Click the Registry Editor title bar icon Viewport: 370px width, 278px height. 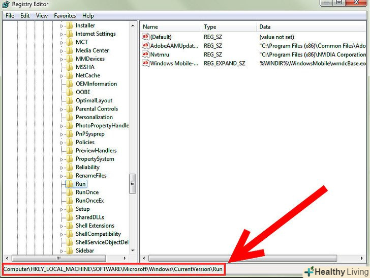click(6, 4)
